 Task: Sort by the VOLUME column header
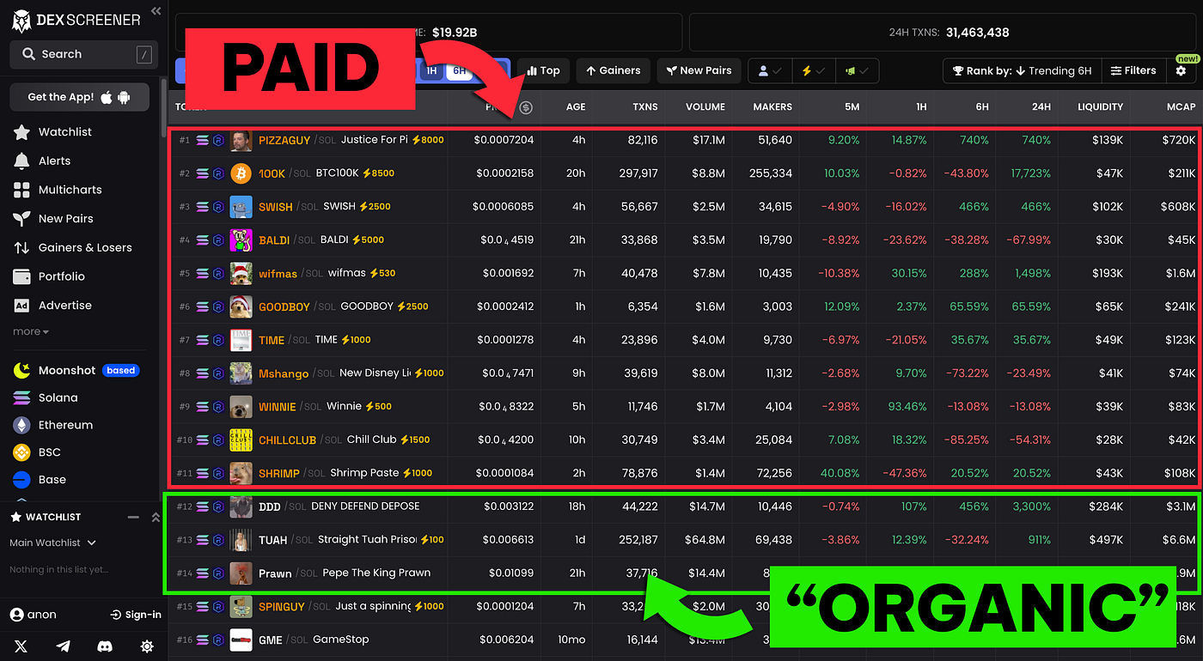705,107
